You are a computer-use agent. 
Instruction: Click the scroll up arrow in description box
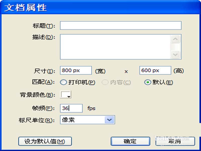[x=175, y=39]
